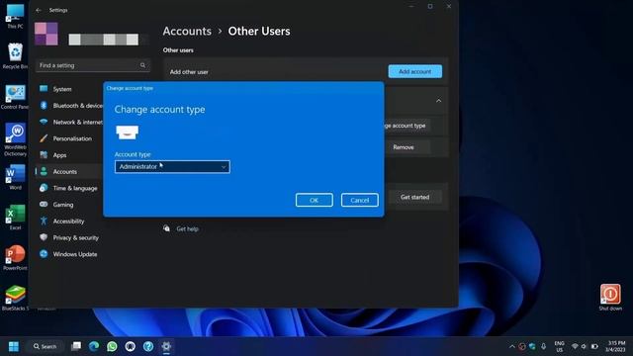Show hidden system tray icons
The width and height of the screenshot is (633, 356).
pos(512,346)
